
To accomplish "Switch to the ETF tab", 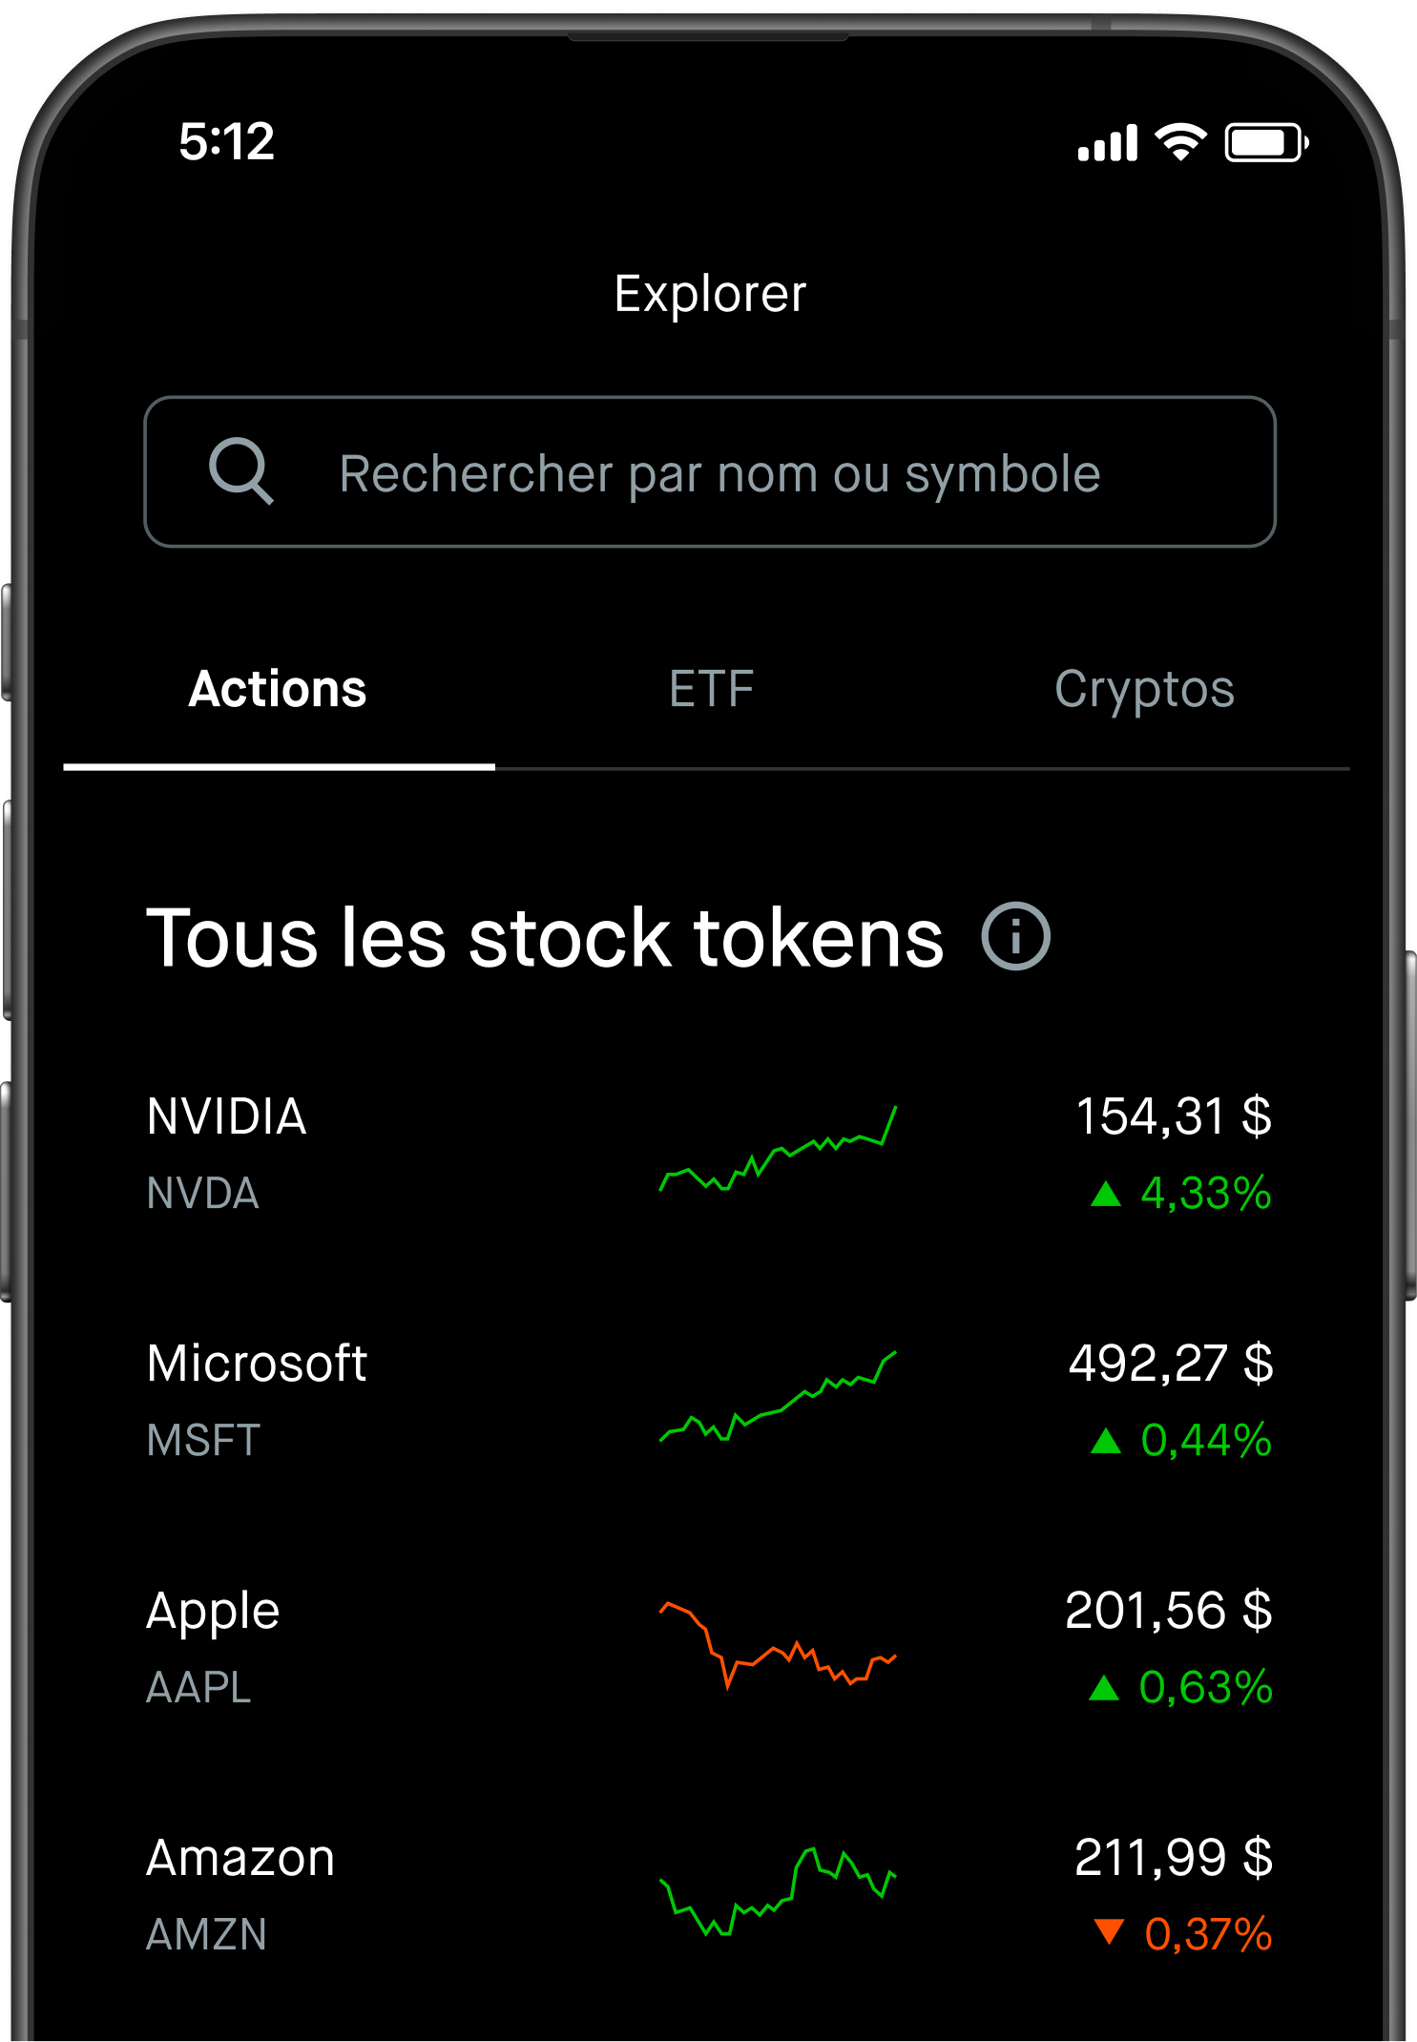I will point(711,689).
